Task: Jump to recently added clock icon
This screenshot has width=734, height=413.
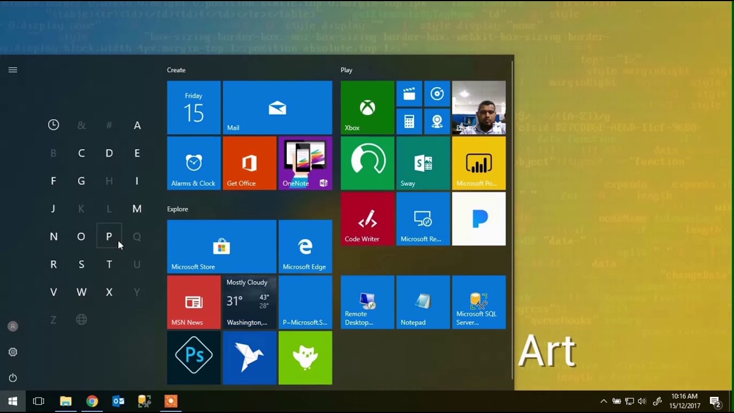Action: [x=53, y=124]
